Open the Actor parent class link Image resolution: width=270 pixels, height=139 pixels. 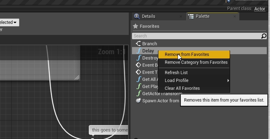(260, 9)
